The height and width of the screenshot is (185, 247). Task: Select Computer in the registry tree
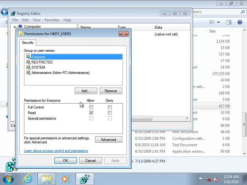(32, 27)
